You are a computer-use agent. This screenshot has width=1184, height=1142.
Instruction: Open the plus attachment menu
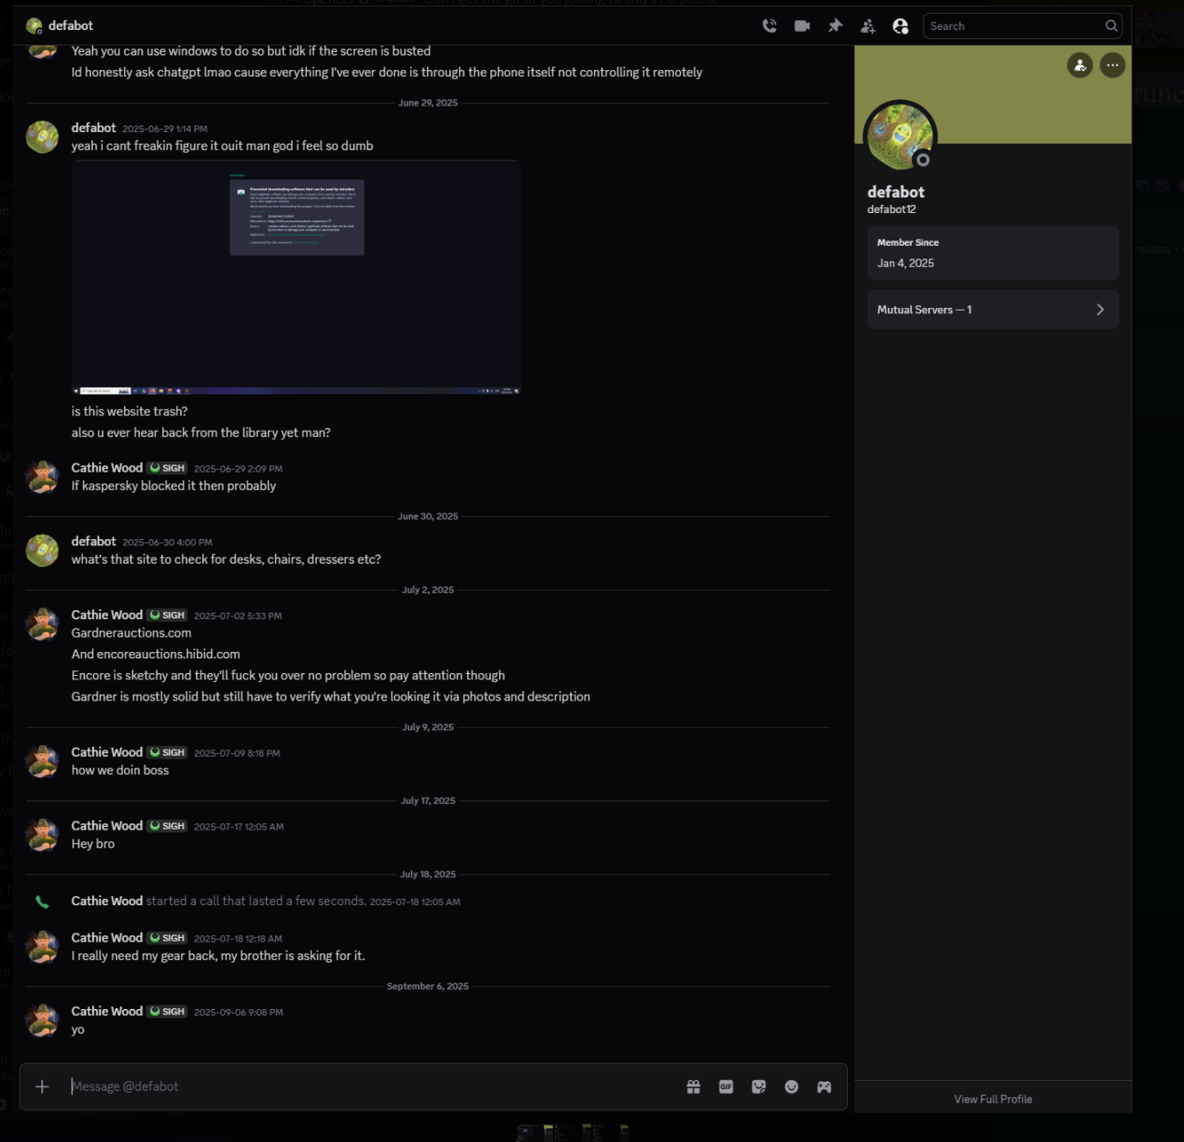coord(42,1086)
